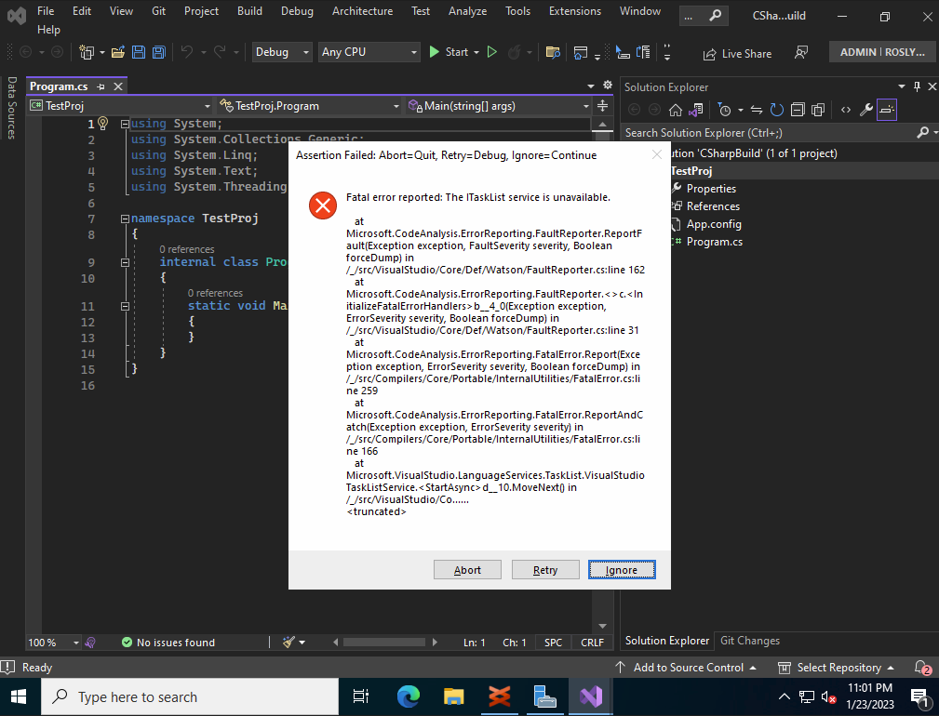The image size is (939, 716).
Task: Refresh Solution Explorer with circular arrow
Action: coord(777,110)
